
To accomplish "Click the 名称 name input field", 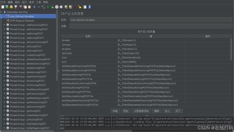I will point(151,20).
